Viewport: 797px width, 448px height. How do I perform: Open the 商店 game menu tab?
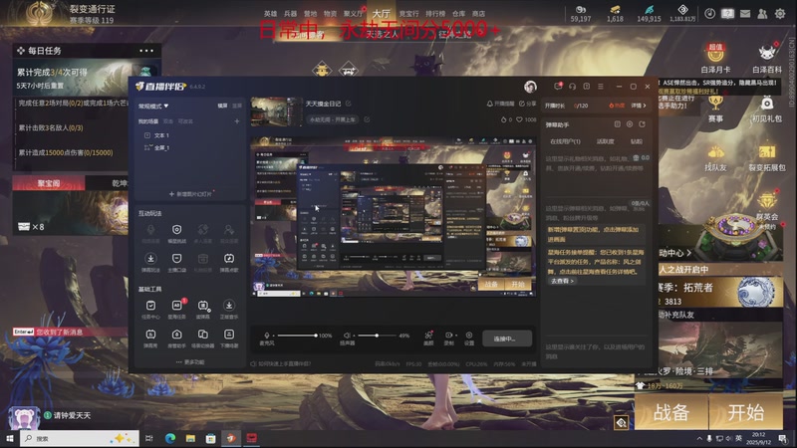pyautogui.click(x=478, y=14)
